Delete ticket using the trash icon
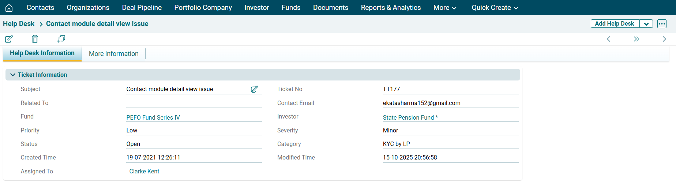This screenshot has height=184, width=676. point(35,39)
